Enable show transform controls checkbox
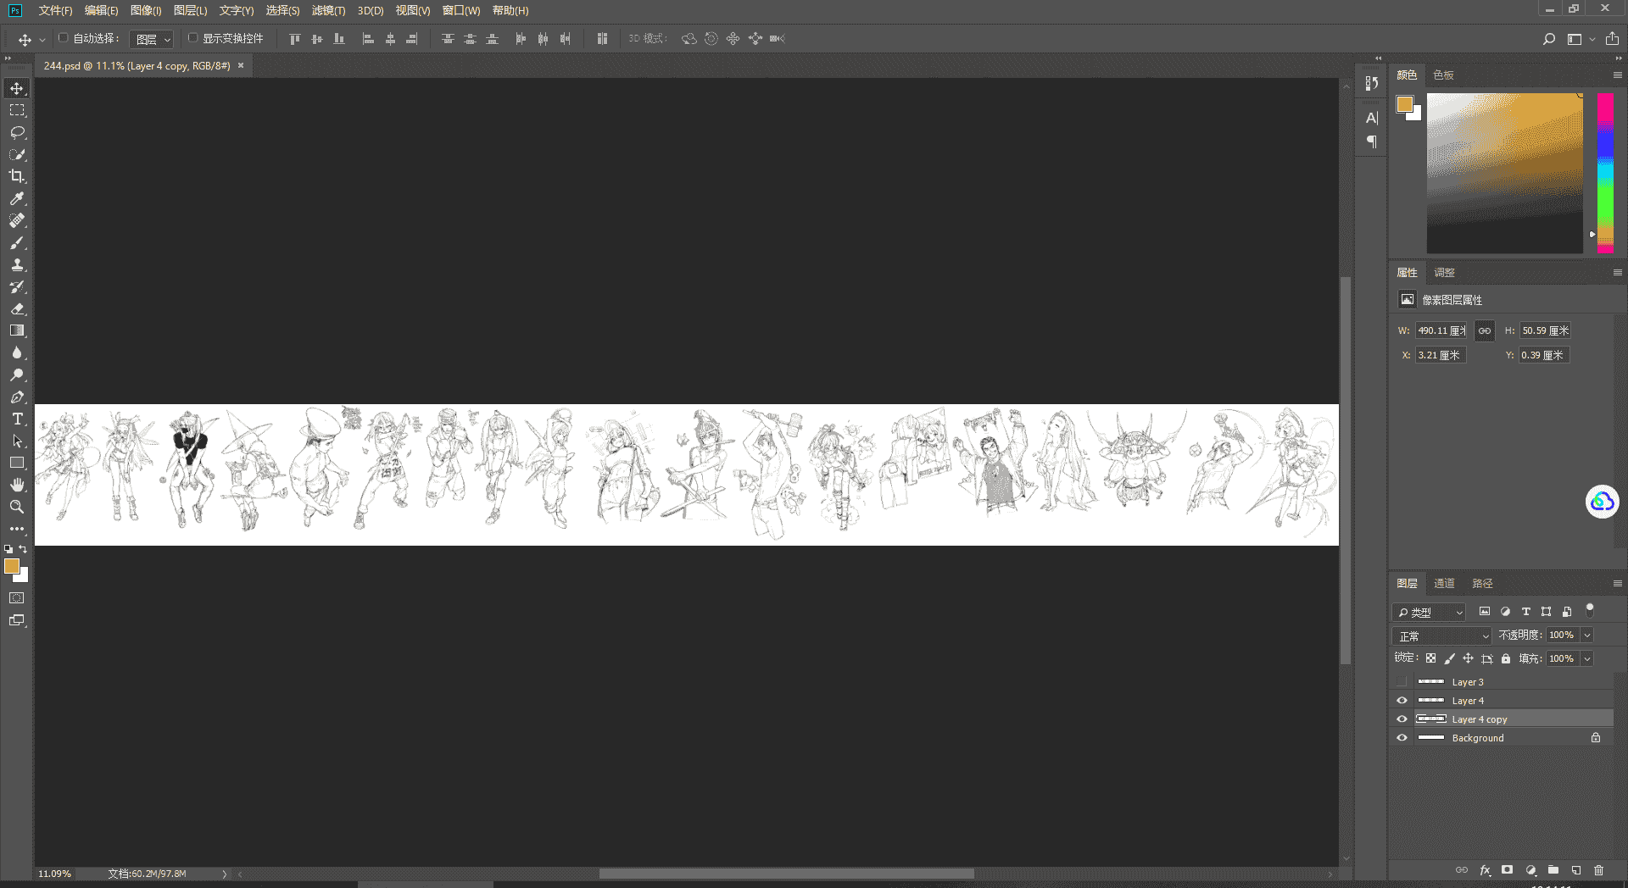 pos(192,38)
